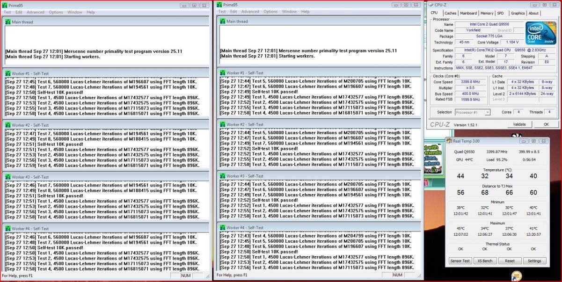Open the Options menu in left Prime95

click(x=56, y=12)
